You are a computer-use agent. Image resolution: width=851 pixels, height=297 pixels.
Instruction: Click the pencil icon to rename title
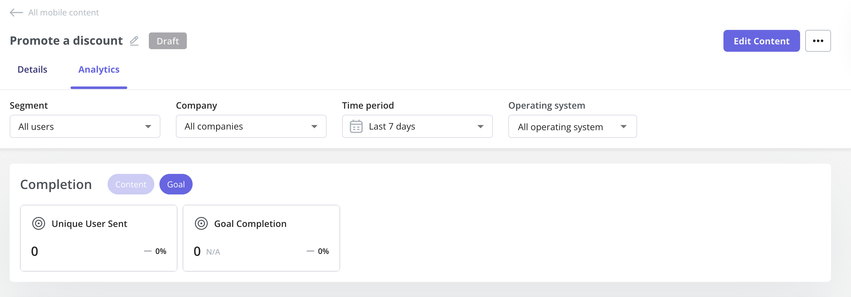point(134,41)
